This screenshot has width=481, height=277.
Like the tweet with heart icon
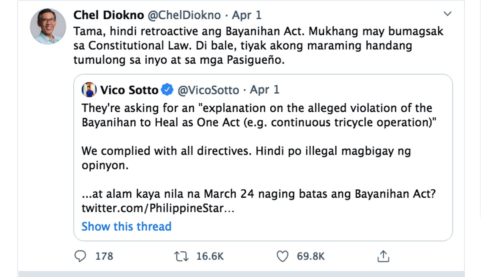(x=283, y=256)
